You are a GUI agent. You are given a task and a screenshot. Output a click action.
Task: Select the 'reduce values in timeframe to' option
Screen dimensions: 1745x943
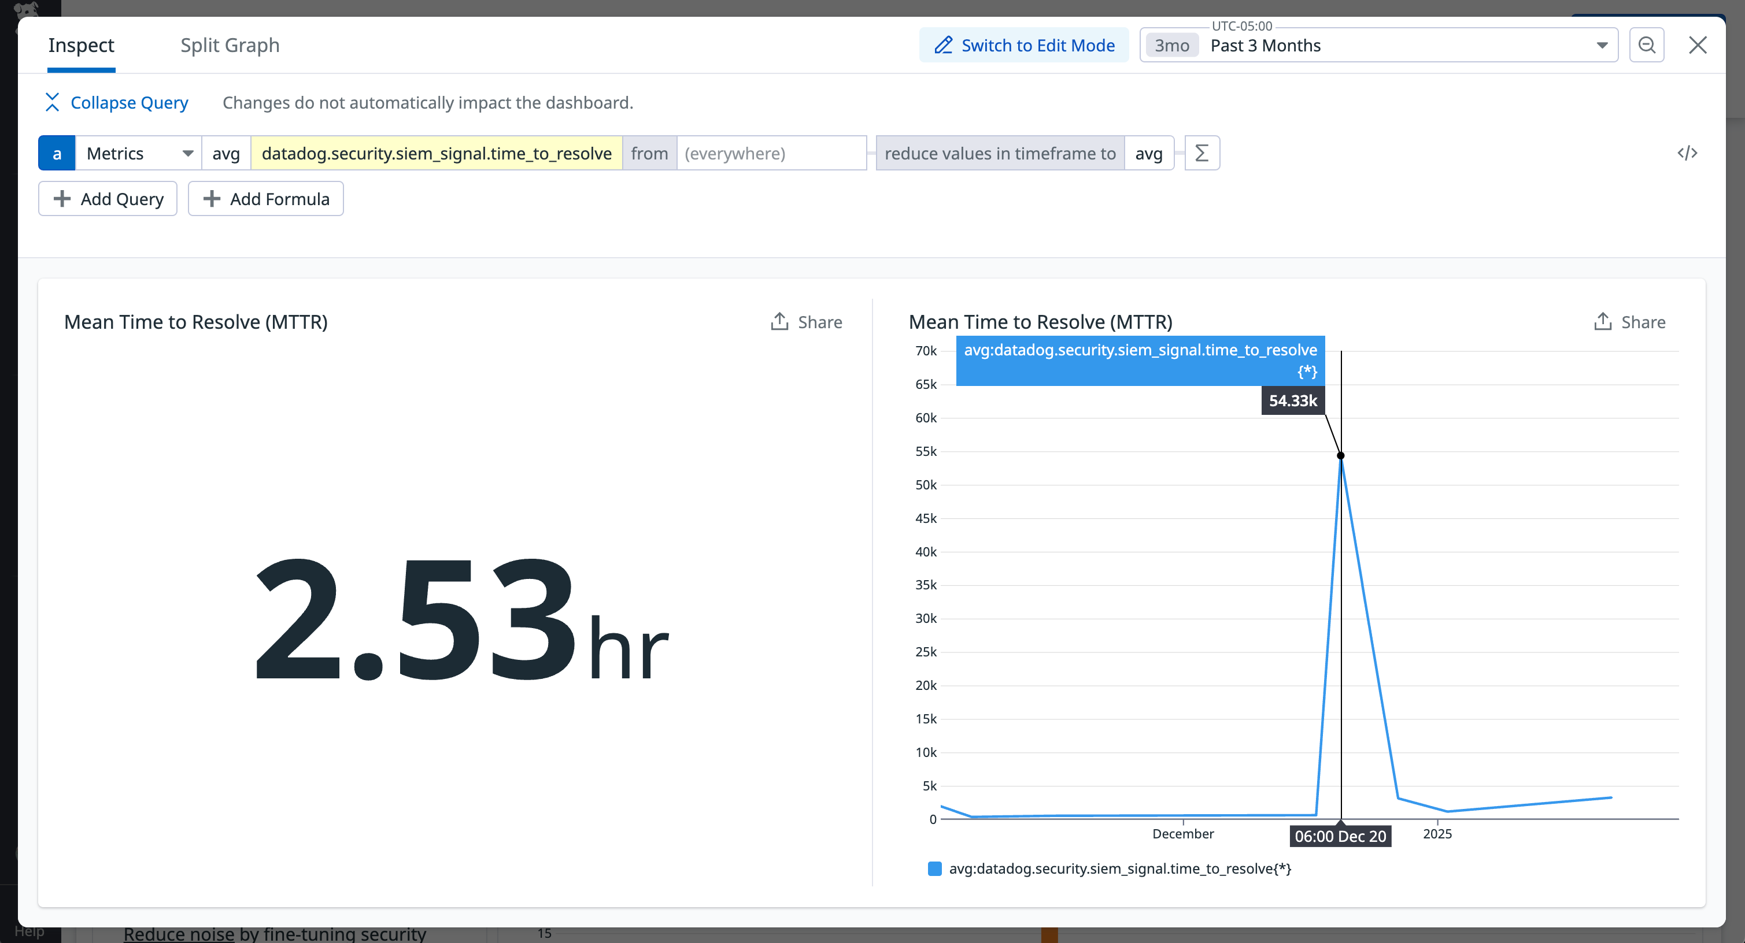[x=999, y=153]
